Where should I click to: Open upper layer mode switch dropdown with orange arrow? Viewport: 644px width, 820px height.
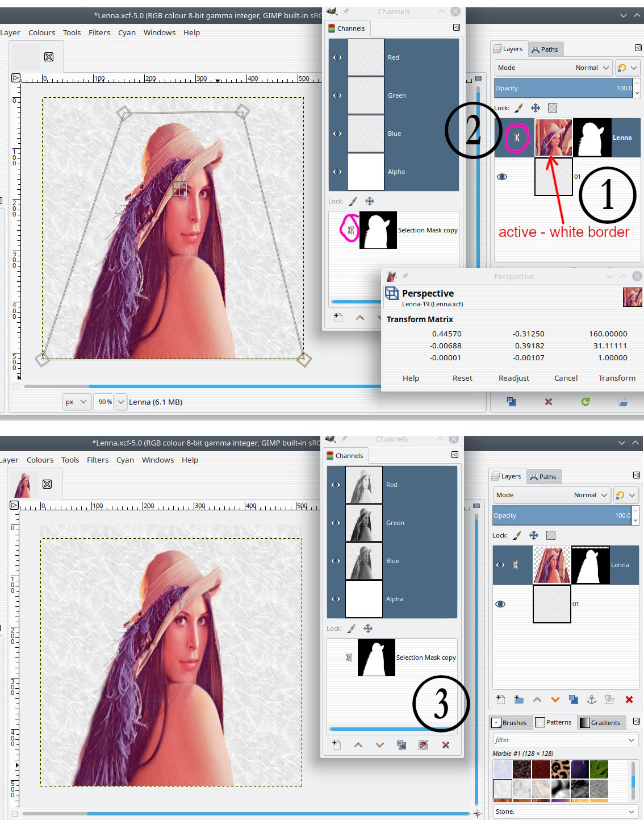628,68
